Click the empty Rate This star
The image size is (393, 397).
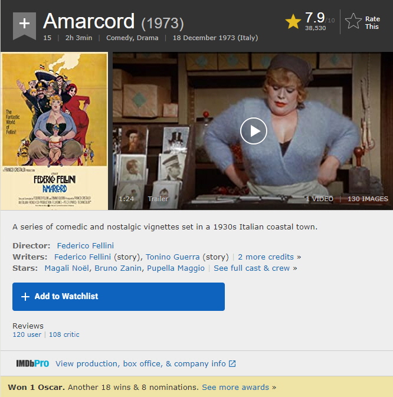tap(353, 21)
